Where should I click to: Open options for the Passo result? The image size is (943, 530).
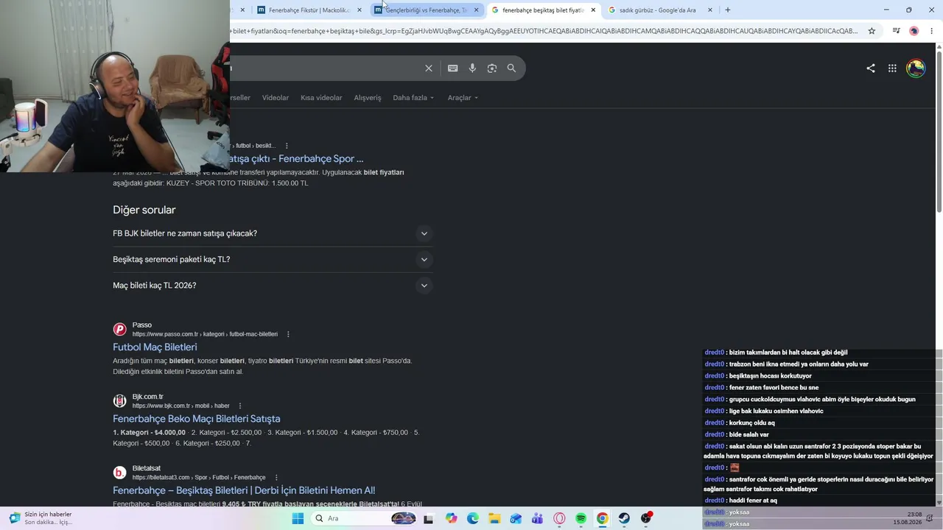click(x=288, y=334)
